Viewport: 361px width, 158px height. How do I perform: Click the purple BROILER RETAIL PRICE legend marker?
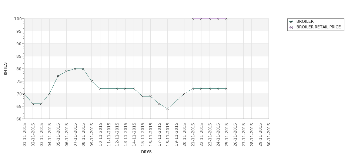(291, 27)
